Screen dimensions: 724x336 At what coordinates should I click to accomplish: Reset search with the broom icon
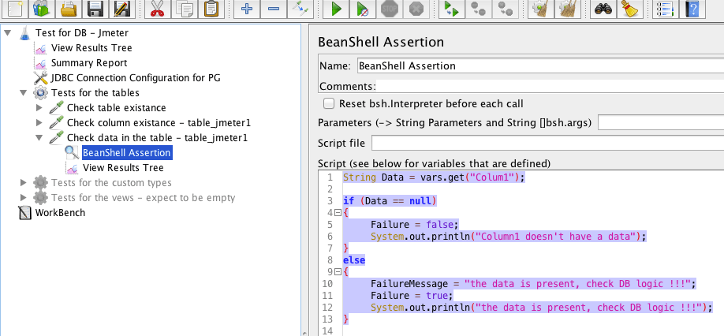point(630,9)
